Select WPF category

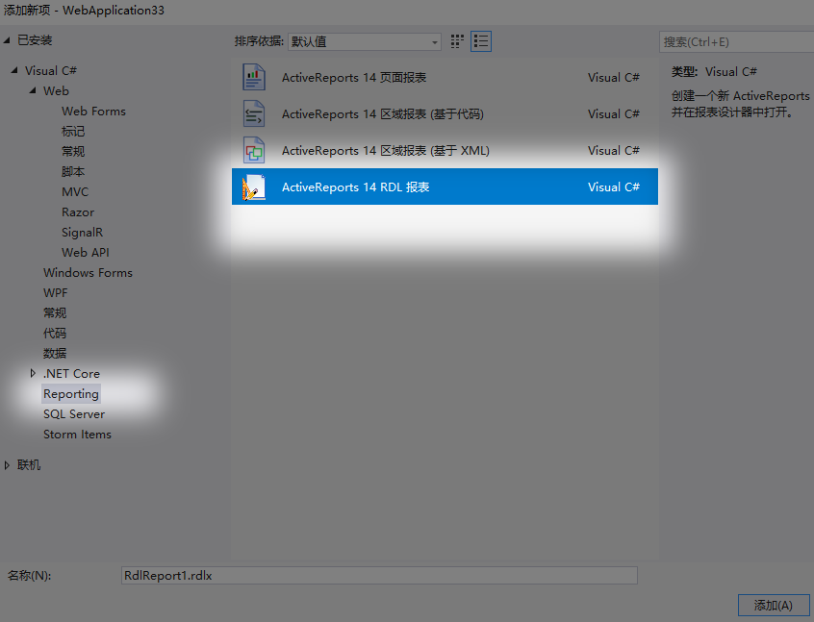56,293
